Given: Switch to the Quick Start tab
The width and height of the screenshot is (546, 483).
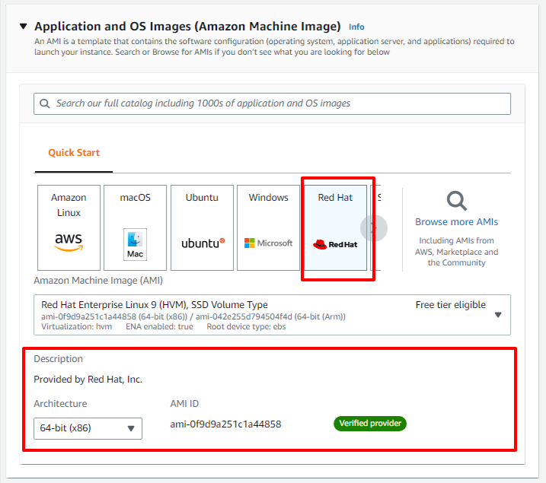Looking at the screenshot, I should 74,153.
